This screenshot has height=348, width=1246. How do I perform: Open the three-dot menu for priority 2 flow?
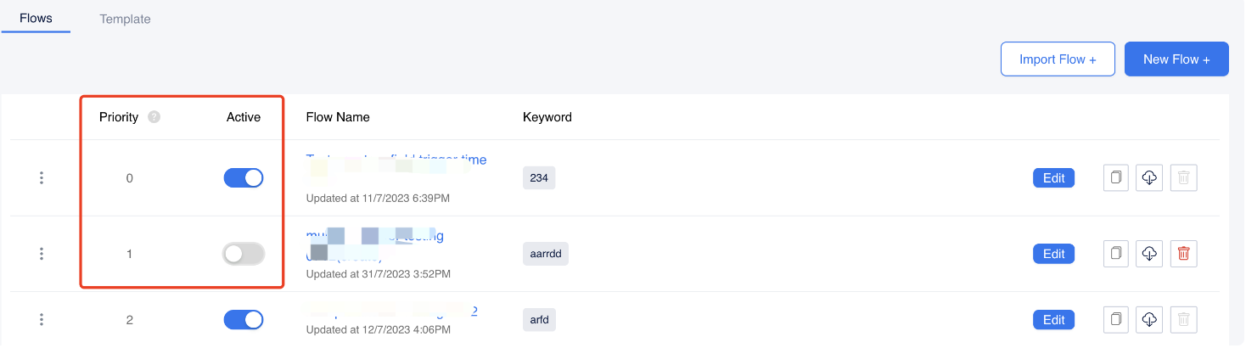coord(41,320)
